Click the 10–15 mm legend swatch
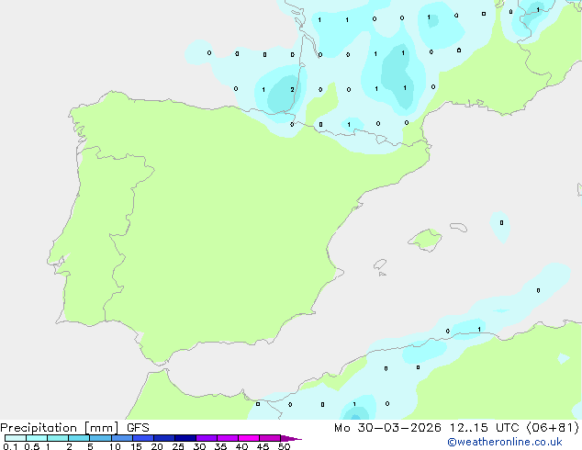 122,438
